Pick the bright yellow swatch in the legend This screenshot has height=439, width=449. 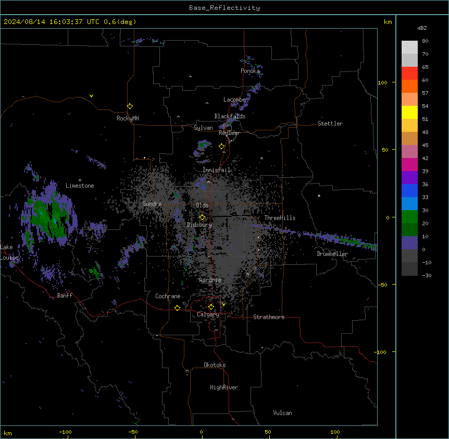tap(409, 112)
